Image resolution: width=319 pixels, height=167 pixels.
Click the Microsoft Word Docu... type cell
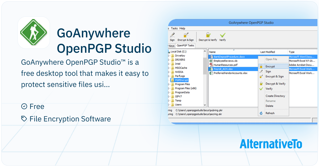(302, 57)
